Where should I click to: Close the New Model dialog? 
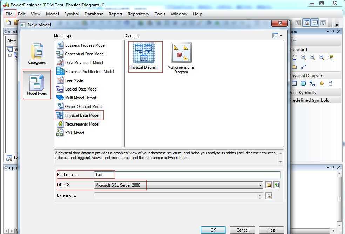click(279, 23)
